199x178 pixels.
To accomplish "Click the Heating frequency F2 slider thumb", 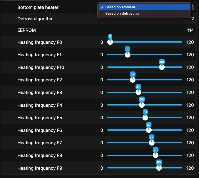I will [133, 80].
